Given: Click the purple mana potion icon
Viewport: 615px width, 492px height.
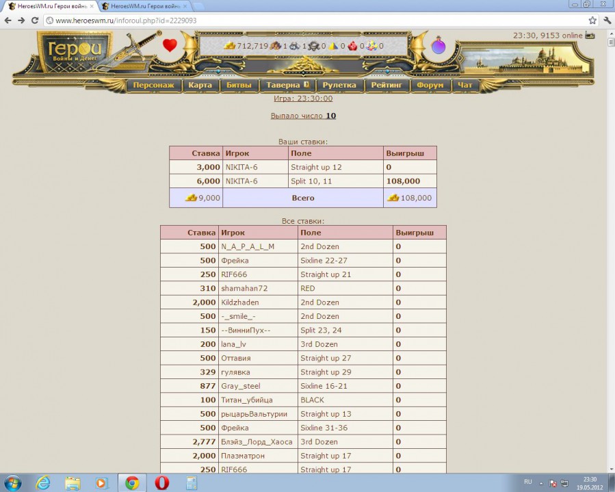Looking at the screenshot, I should [438, 46].
